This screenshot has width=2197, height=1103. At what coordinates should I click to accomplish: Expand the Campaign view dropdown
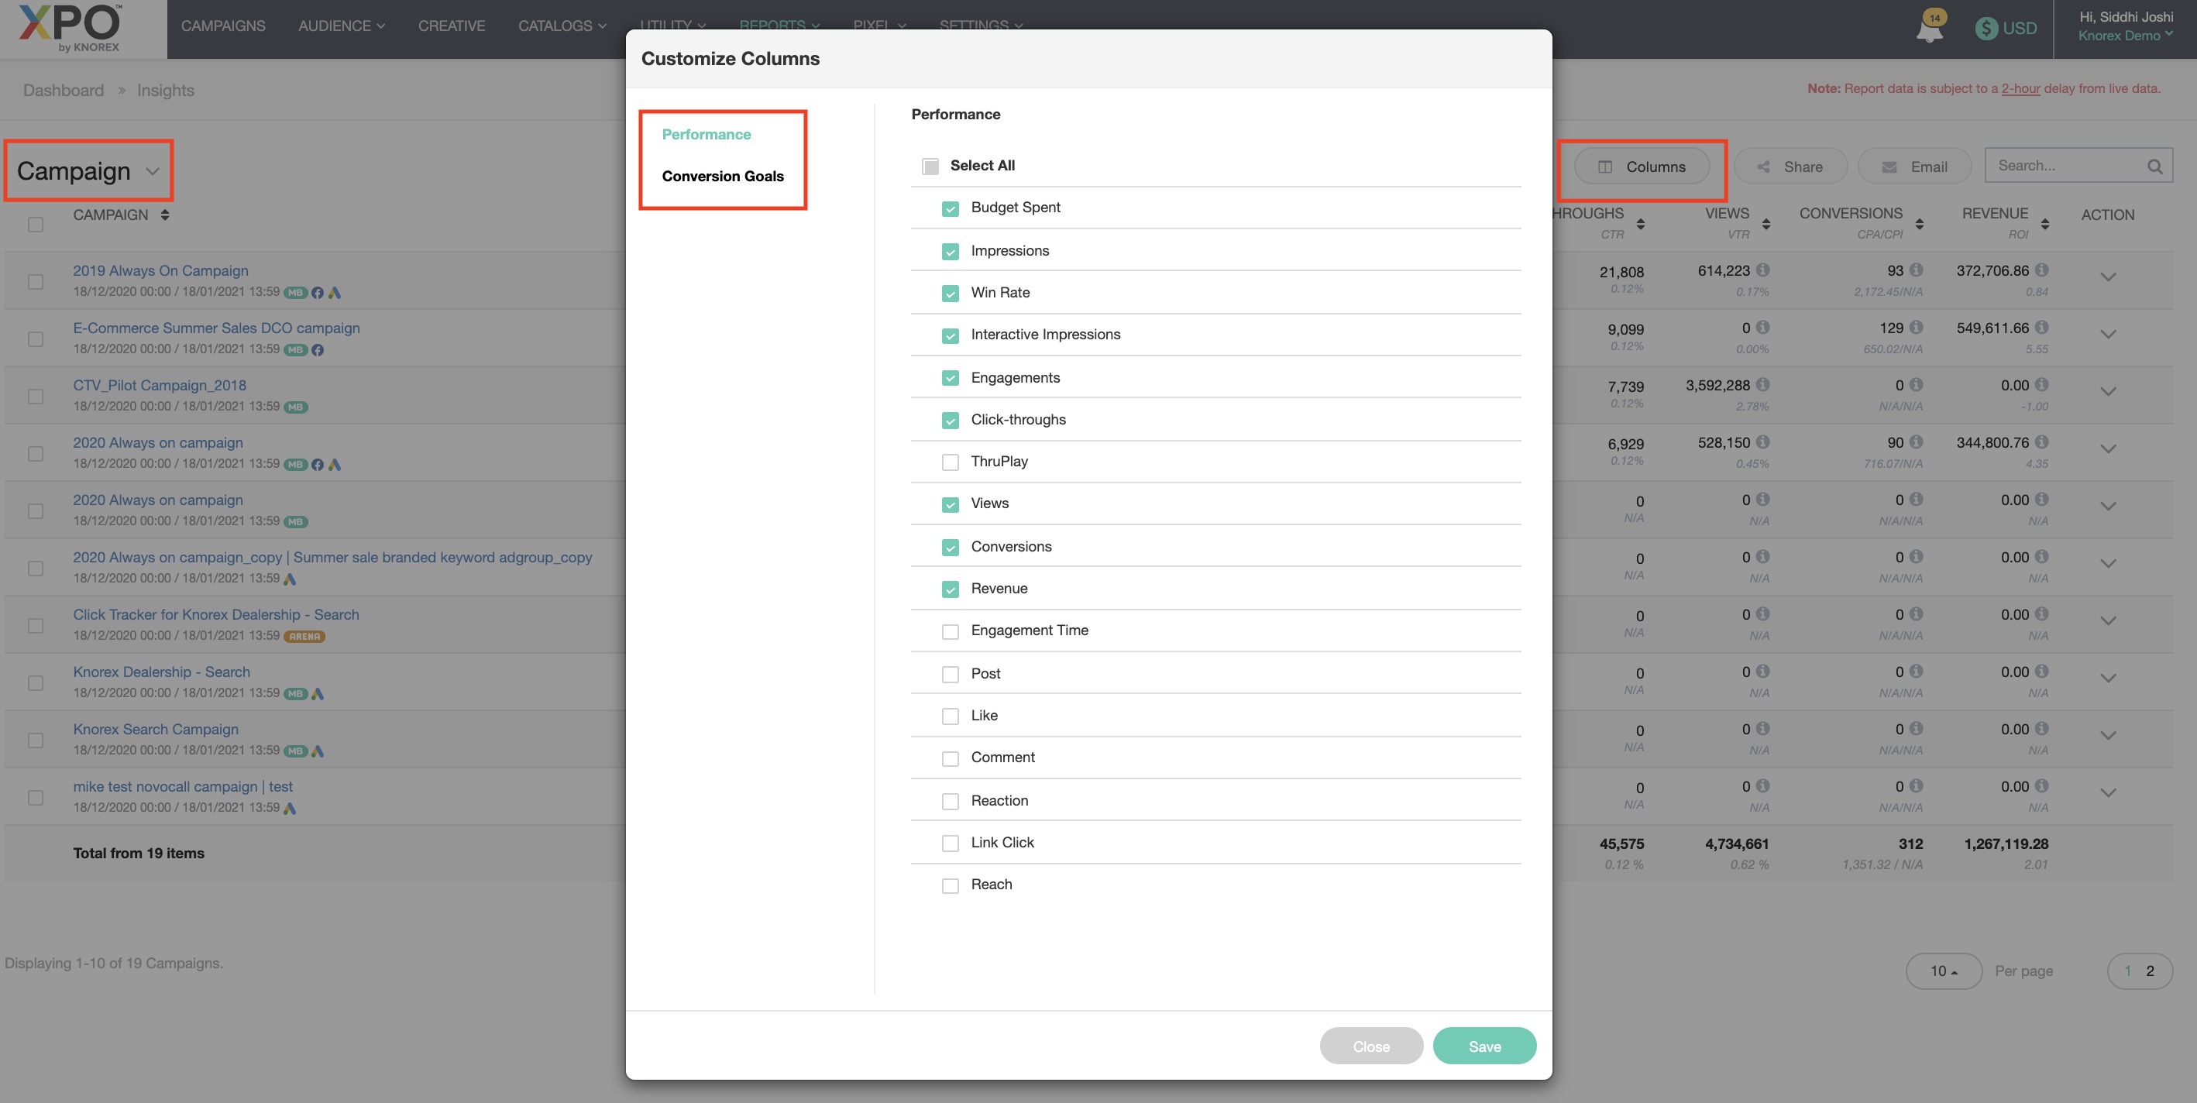[x=153, y=171]
